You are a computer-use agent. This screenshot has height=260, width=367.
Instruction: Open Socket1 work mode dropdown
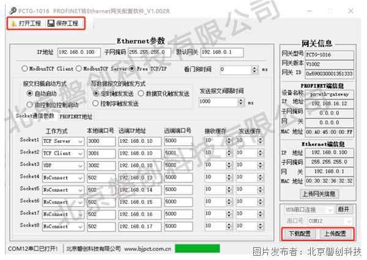[x=63, y=142]
